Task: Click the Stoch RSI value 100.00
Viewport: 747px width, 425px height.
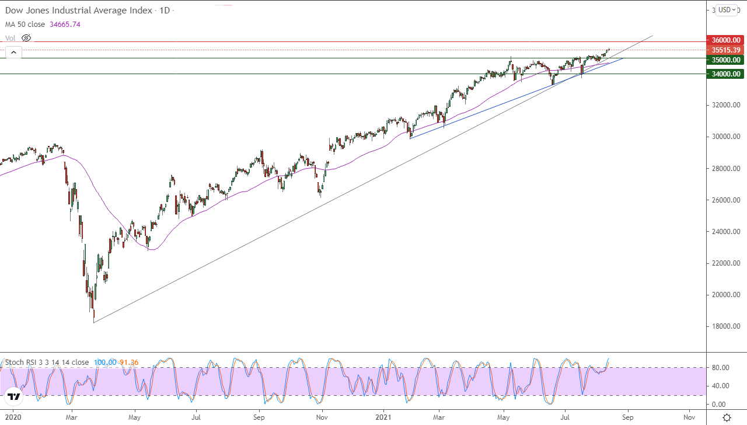Action: click(105, 362)
